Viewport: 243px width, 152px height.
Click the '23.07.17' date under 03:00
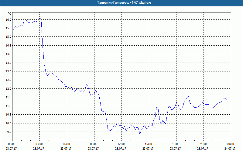tap(39, 148)
